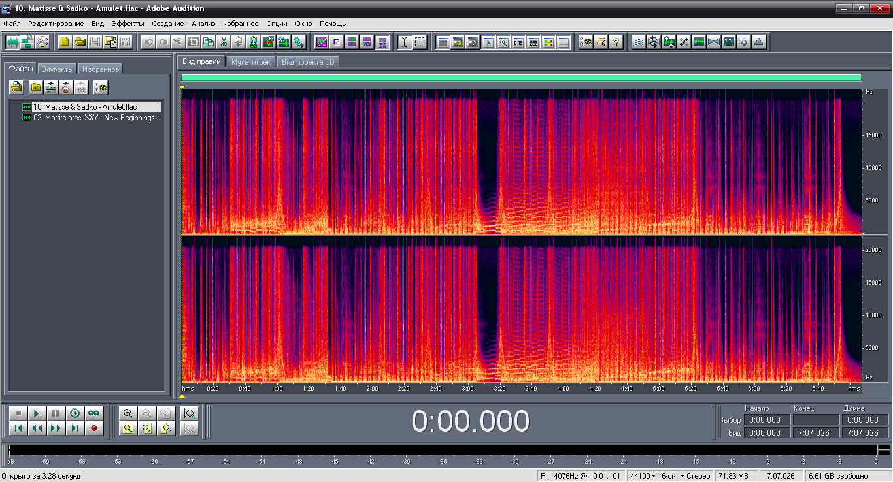Switch to the Мультитрек tab
Viewport: 893px width, 482px height.
pyautogui.click(x=251, y=61)
